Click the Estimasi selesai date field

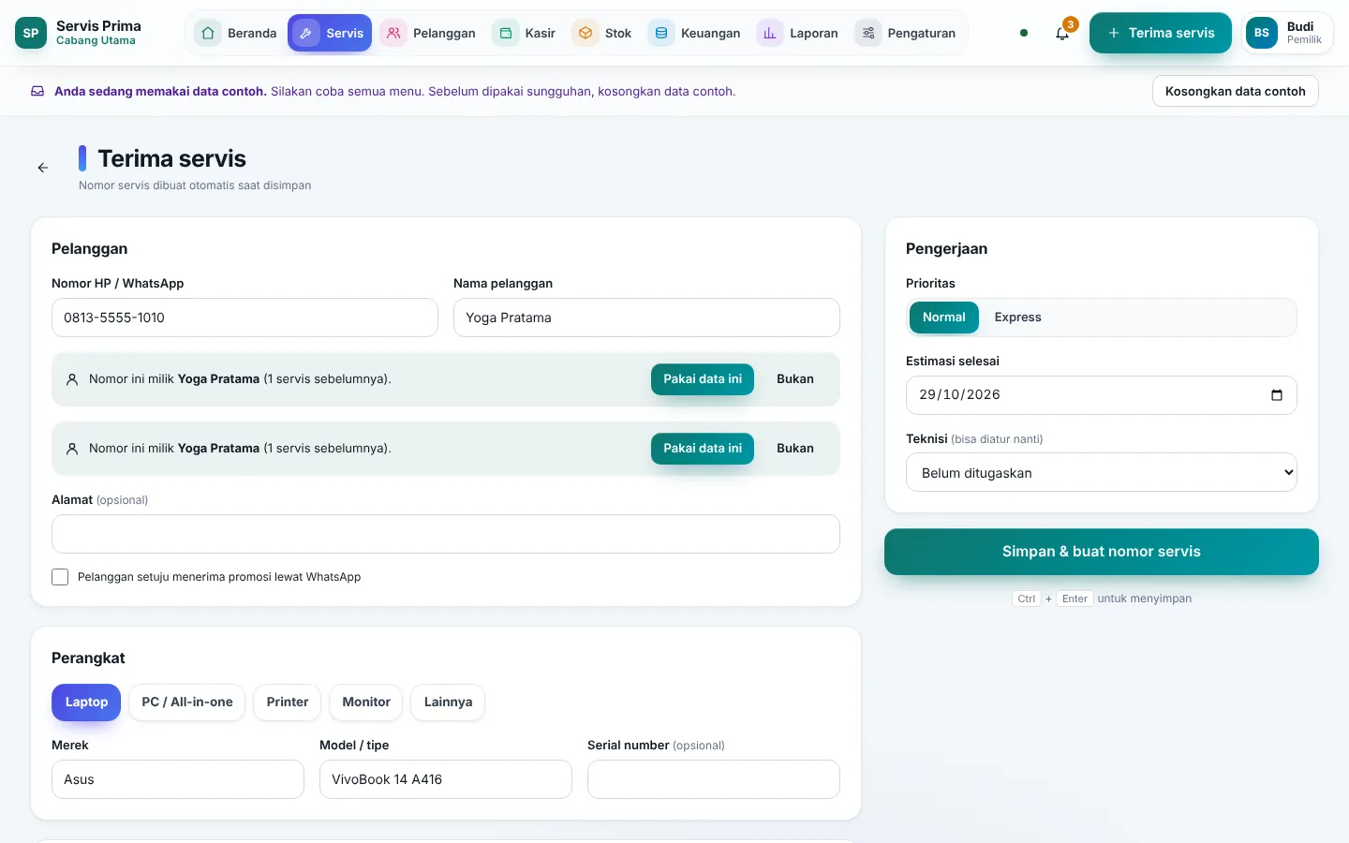(x=1102, y=395)
